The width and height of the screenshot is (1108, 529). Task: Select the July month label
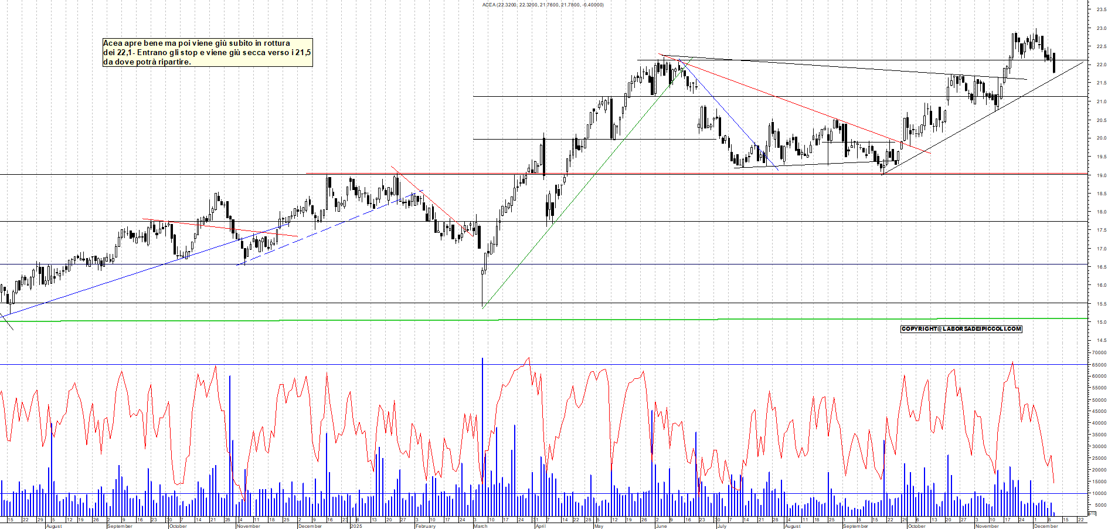coord(722,526)
